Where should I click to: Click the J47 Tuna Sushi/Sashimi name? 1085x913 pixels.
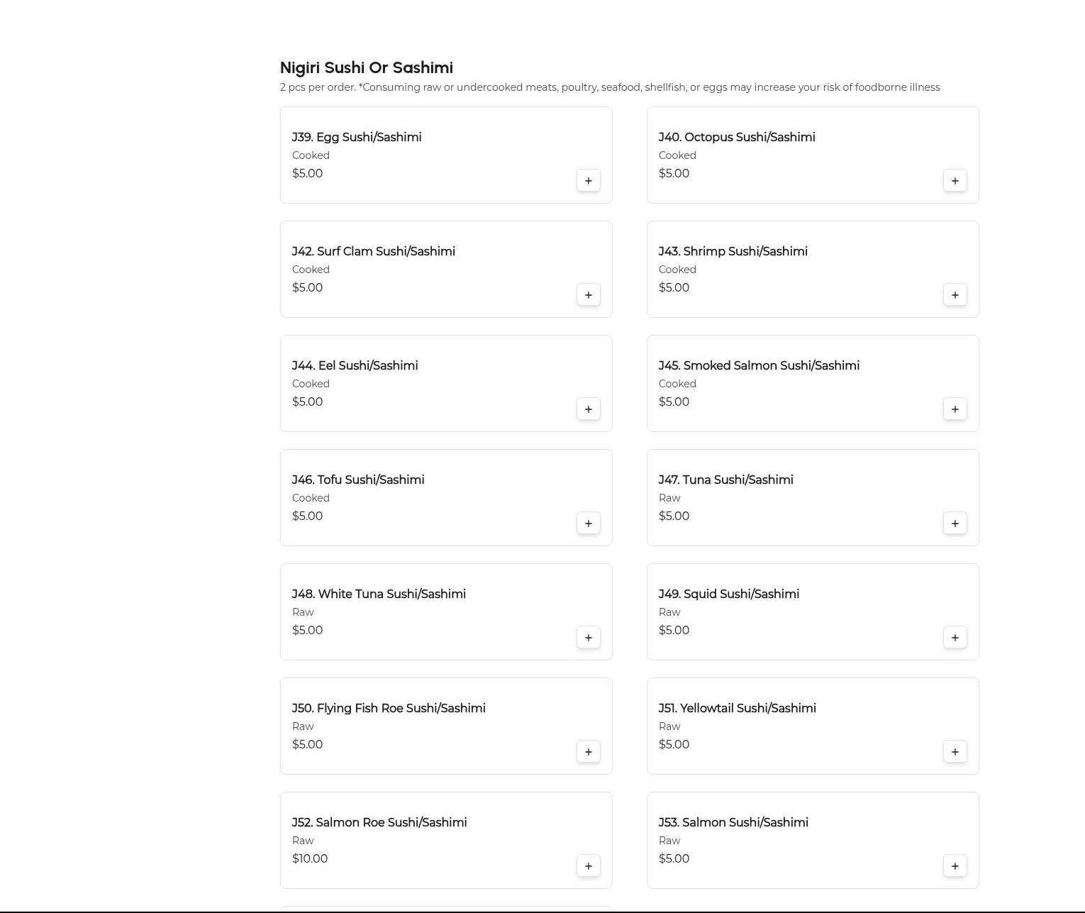725,480
